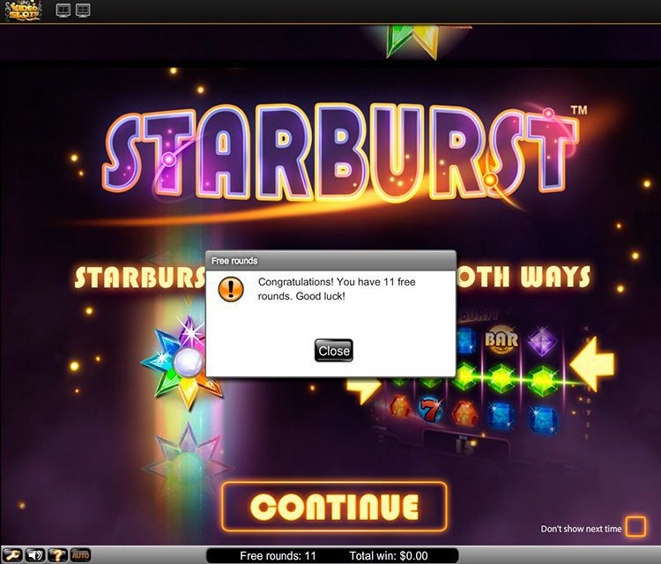The image size is (661, 564).
Task: Click the Don't show next time label
Action: [581, 529]
